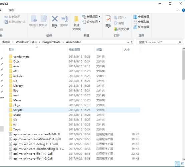The width and height of the screenshot is (185, 167).
Task: Click Anaconda2 breadcrumb in address bar
Action: click(x=73, y=42)
